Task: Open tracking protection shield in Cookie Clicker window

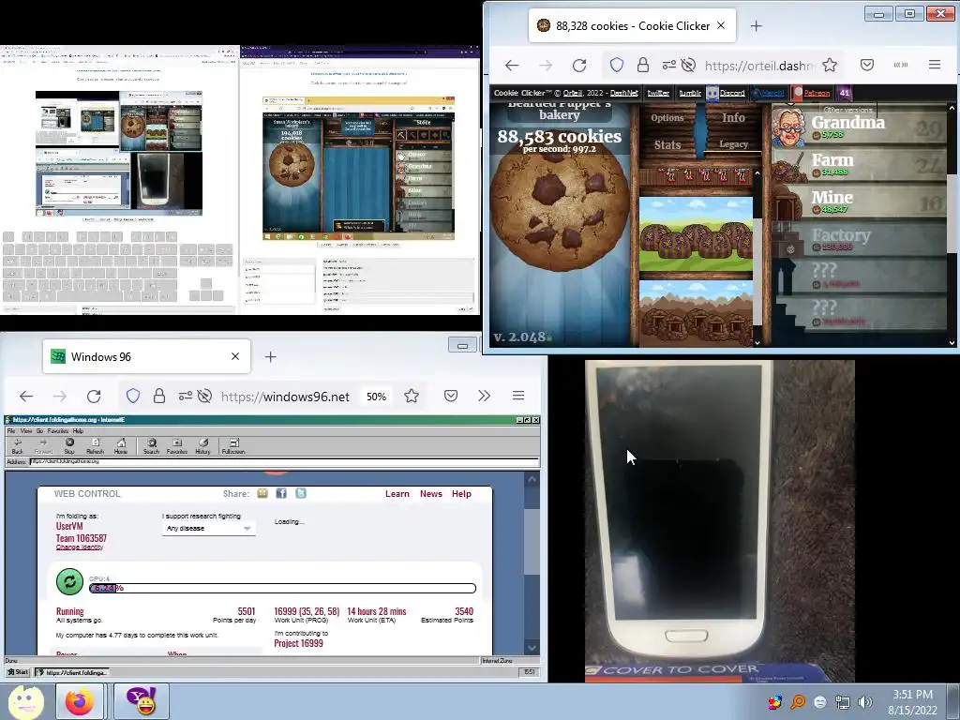Action: [x=617, y=65]
